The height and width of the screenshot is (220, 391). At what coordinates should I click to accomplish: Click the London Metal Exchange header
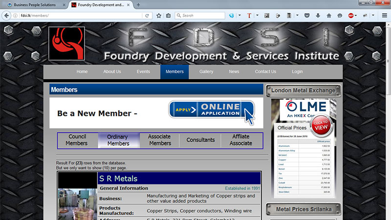point(304,90)
